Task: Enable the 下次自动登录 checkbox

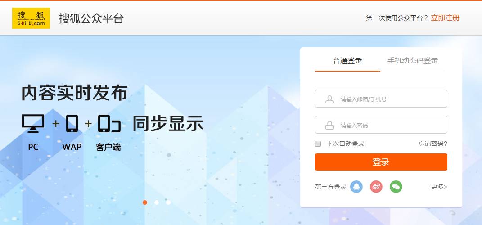Action: coord(318,144)
